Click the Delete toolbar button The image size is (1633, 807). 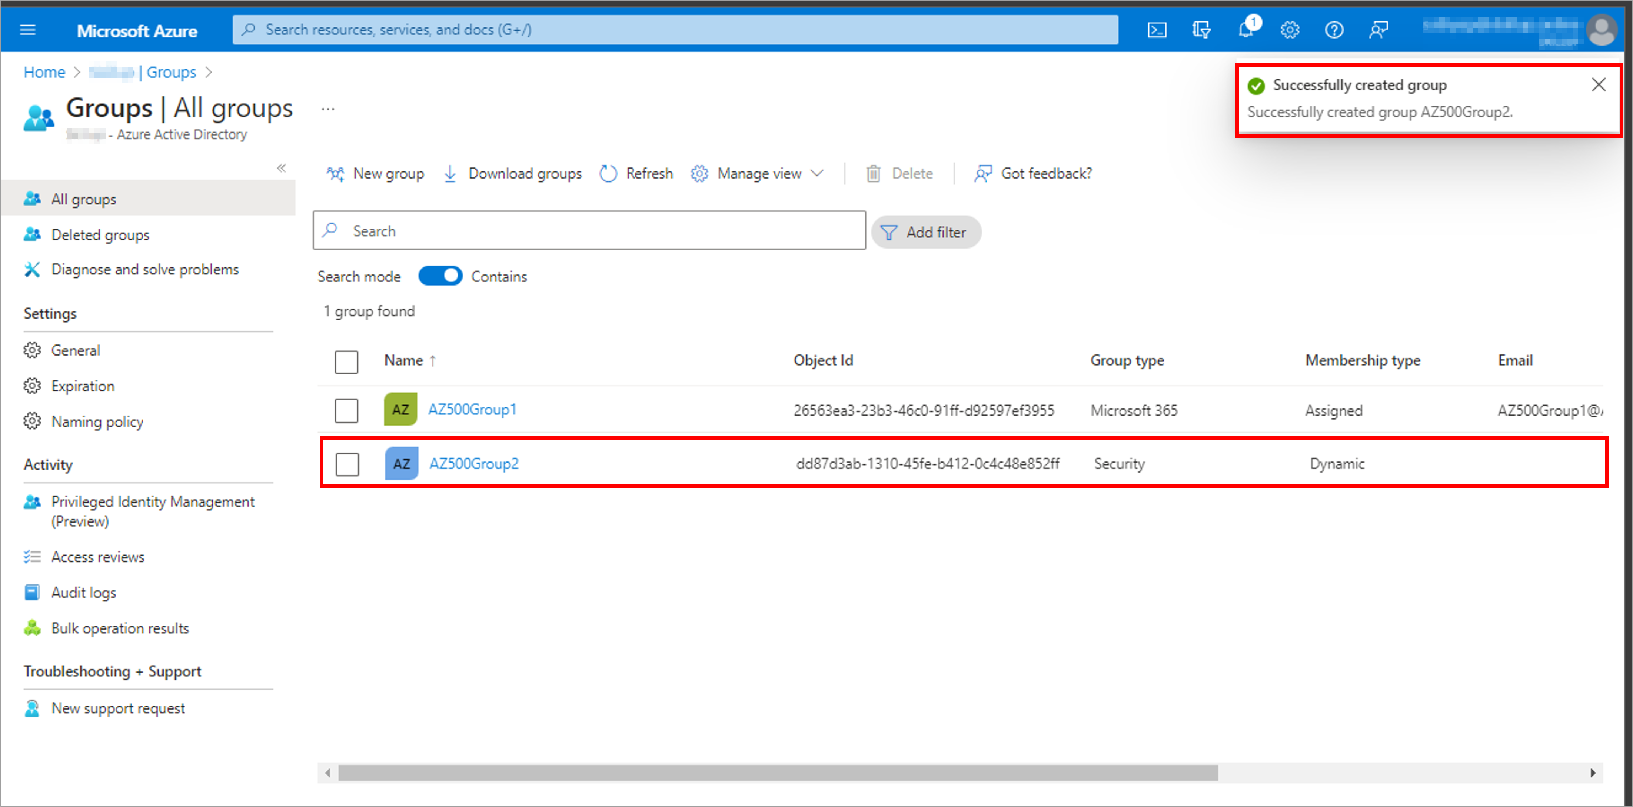coord(899,174)
